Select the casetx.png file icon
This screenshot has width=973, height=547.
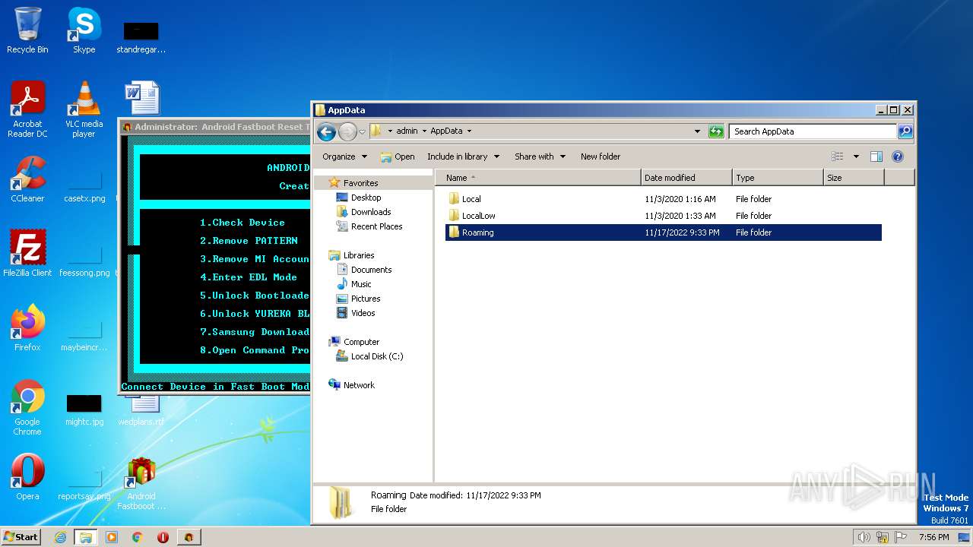[84, 186]
